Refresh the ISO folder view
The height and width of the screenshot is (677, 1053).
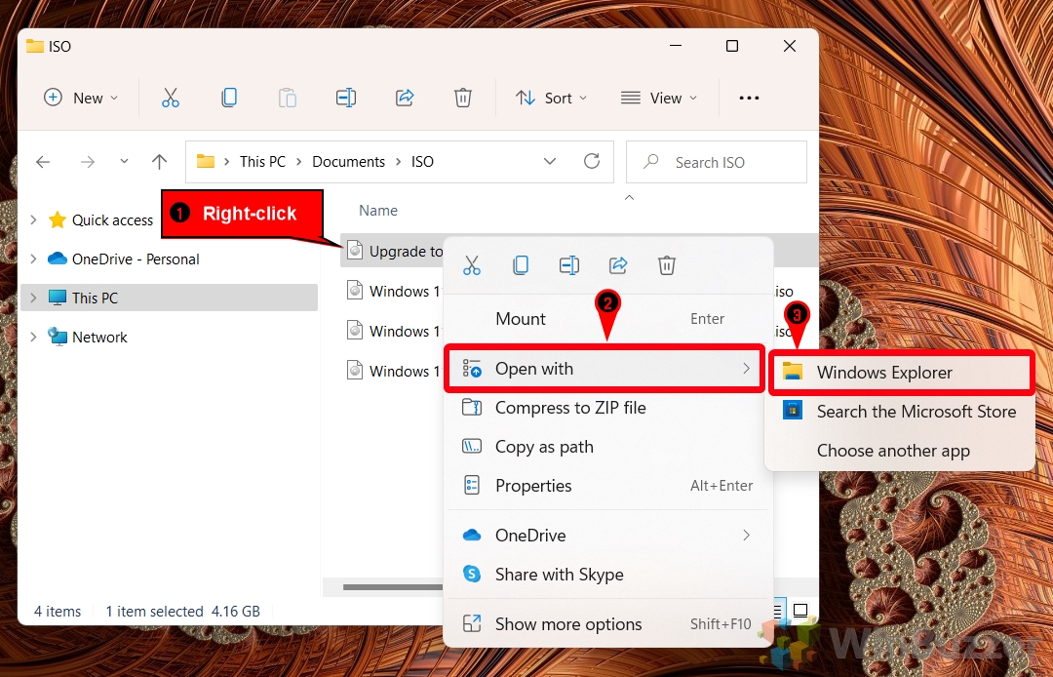click(592, 161)
